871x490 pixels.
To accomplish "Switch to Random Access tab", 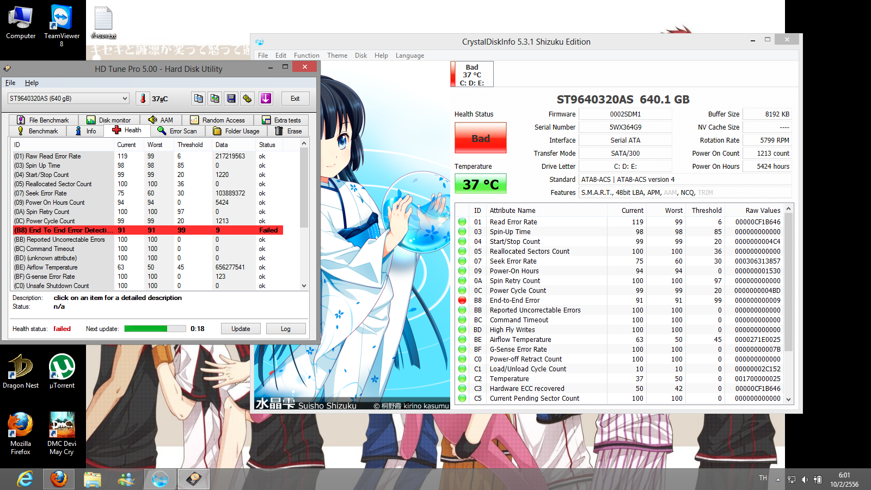I will coord(218,120).
